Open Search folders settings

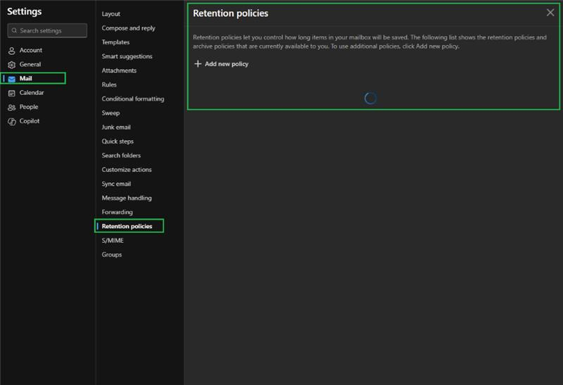pos(121,155)
